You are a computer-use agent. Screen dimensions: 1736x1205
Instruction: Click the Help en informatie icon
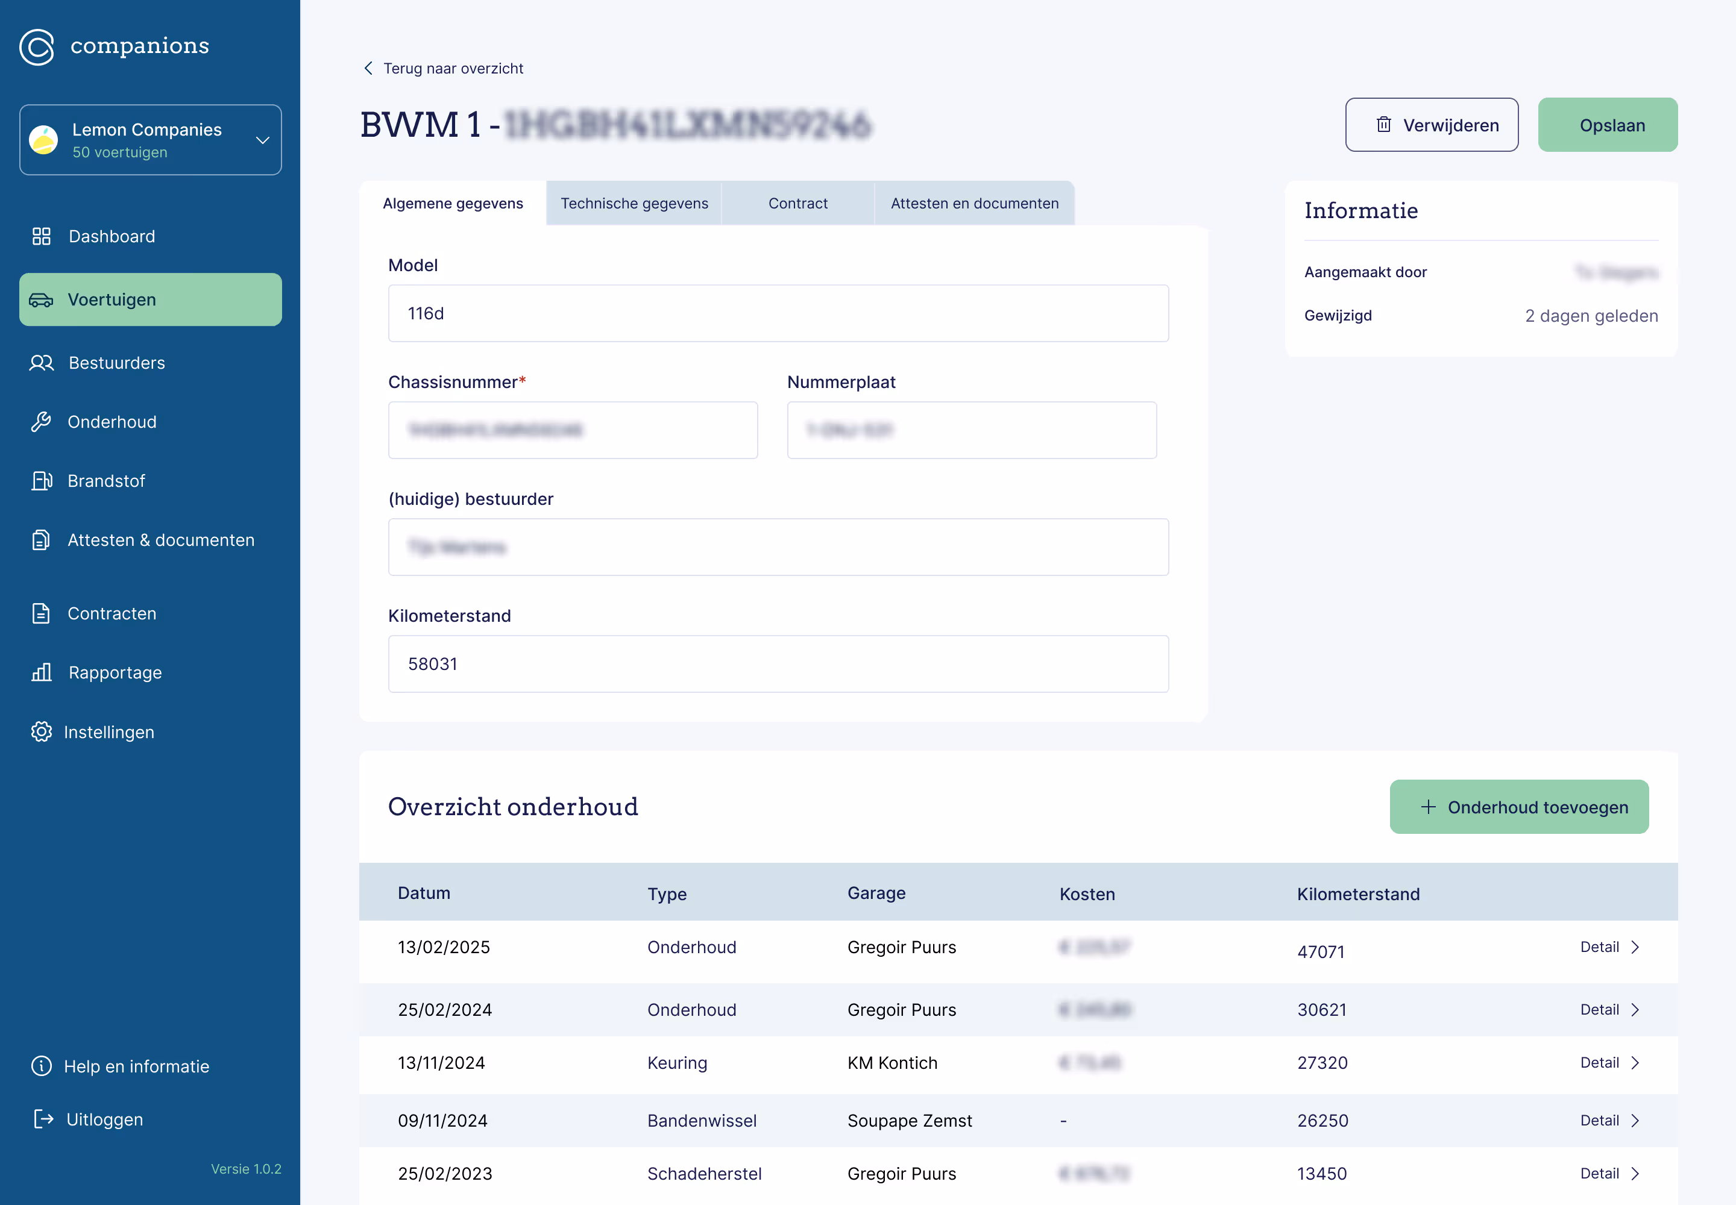point(42,1066)
